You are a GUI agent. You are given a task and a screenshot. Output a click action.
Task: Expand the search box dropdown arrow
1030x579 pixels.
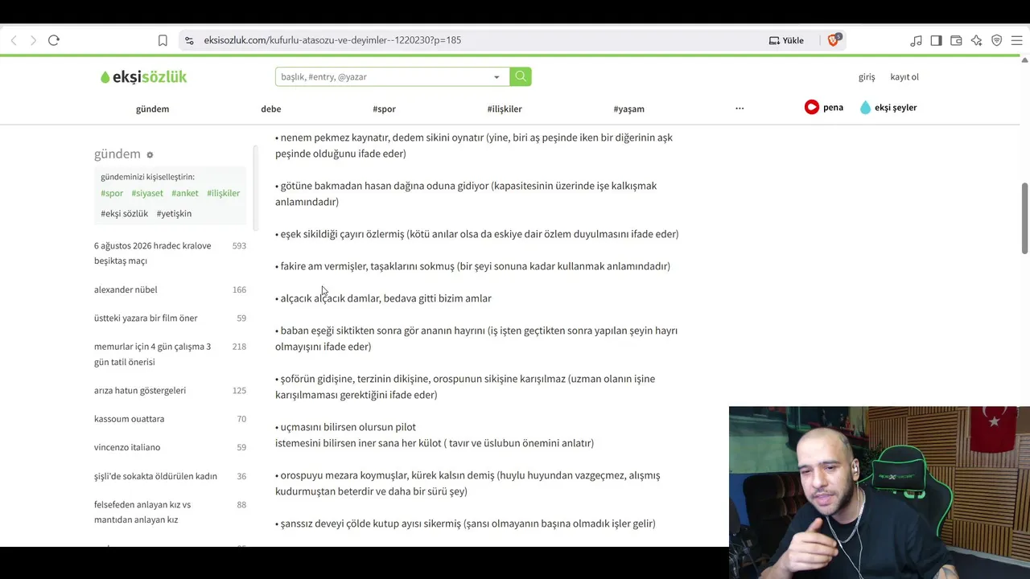pos(496,77)
